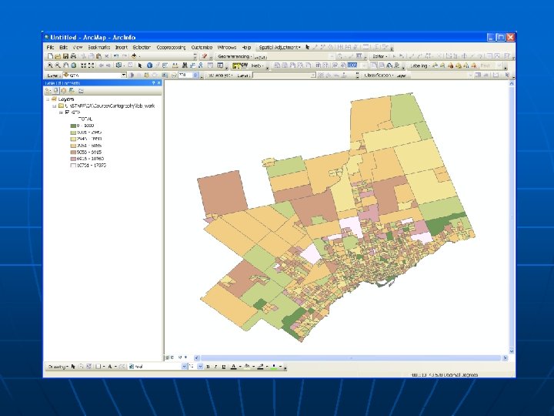The width and height of the screenshot is (554, 416).
Task: Select the Zoom In tool
Action: 49,66
